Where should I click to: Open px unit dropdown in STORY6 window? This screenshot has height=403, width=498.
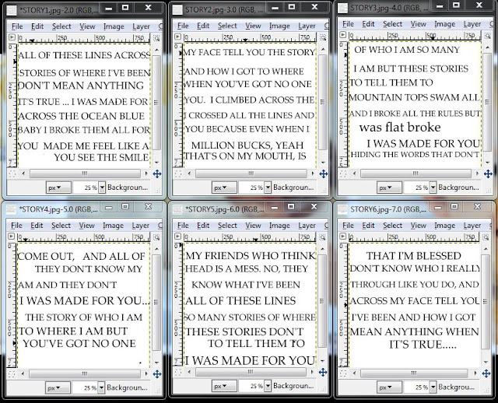point(389,387)
